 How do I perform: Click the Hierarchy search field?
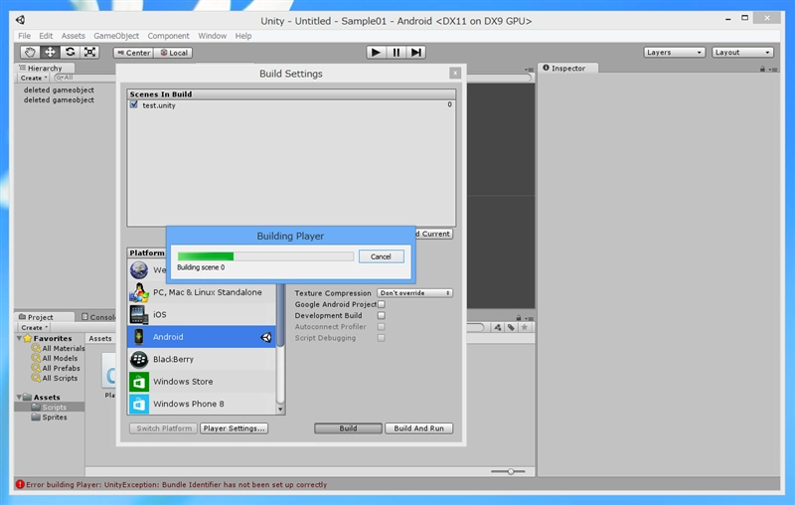pyautogui.click(x=84, y=78)
